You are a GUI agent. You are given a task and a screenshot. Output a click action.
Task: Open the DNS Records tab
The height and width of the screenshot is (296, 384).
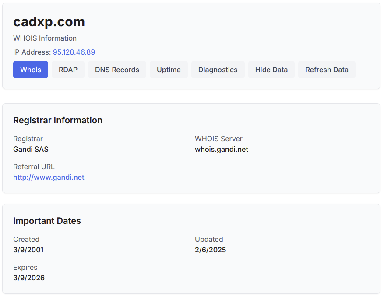(117, 70)
